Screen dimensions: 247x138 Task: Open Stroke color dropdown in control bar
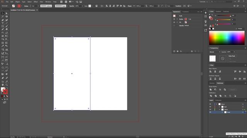(x=22, y=6)
